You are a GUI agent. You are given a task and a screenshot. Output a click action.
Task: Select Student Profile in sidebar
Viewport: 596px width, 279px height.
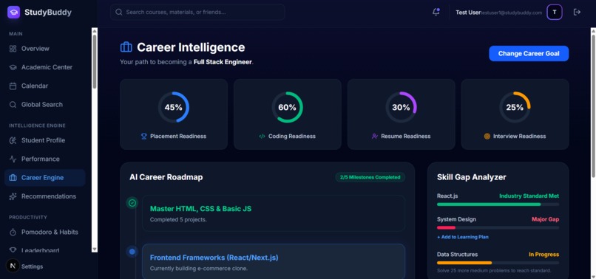(x=45, y=140)
